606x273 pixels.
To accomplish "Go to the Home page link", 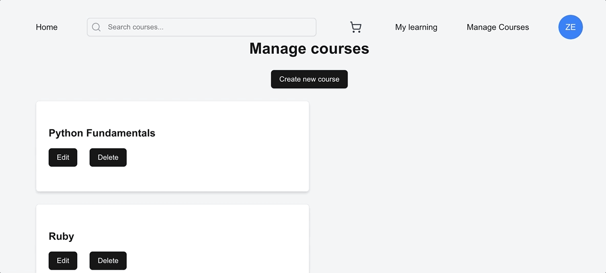I will point(47,27).
